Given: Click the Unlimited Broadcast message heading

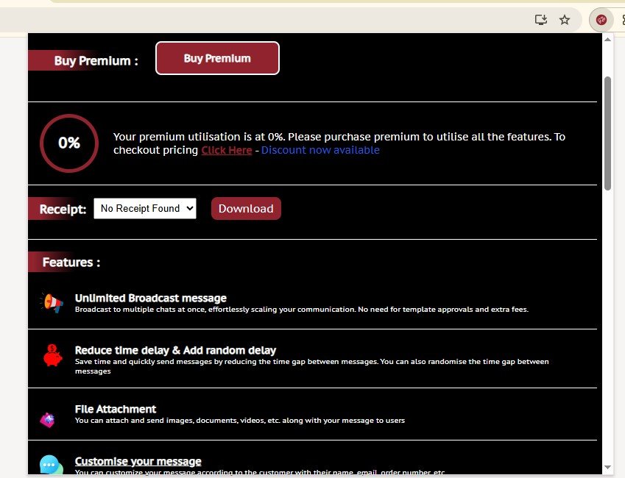Looking at the screenshot, I should tap(150, 298).
